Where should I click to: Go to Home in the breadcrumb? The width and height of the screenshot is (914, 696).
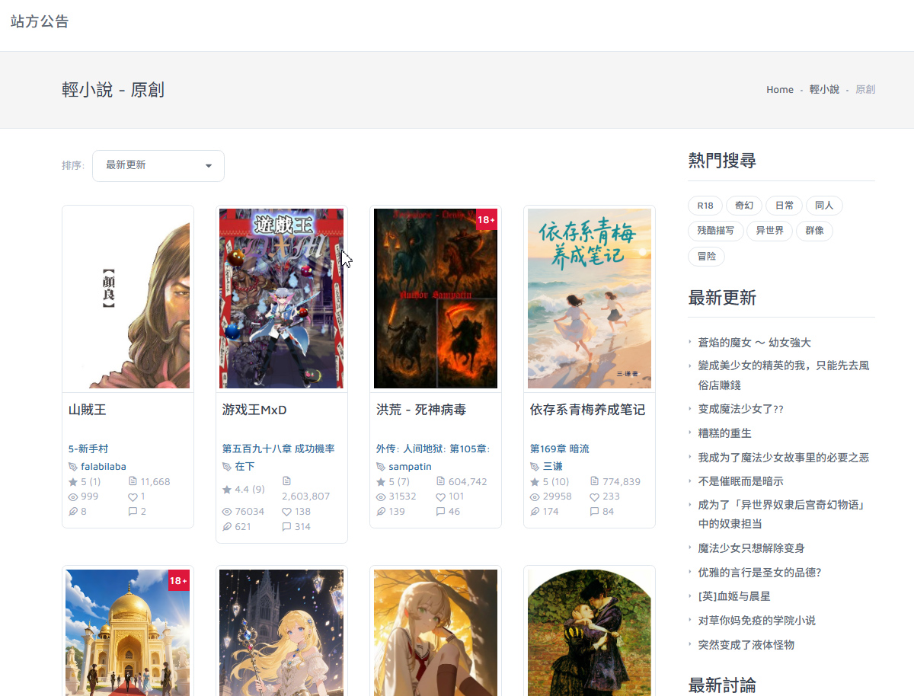click(779, 90)
